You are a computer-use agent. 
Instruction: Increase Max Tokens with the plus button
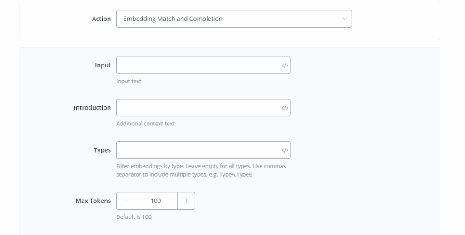pyautogui.click(x=186, y=201)
